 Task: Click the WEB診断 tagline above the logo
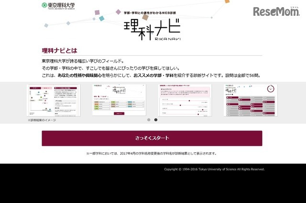pos(150,13)
